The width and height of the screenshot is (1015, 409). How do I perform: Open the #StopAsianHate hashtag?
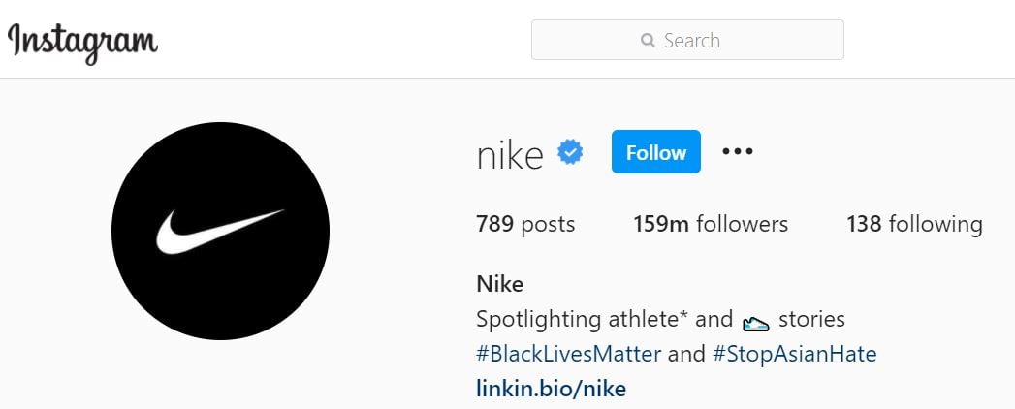[794, 354]
